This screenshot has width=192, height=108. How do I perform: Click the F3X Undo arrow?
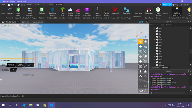coord(141,76)
